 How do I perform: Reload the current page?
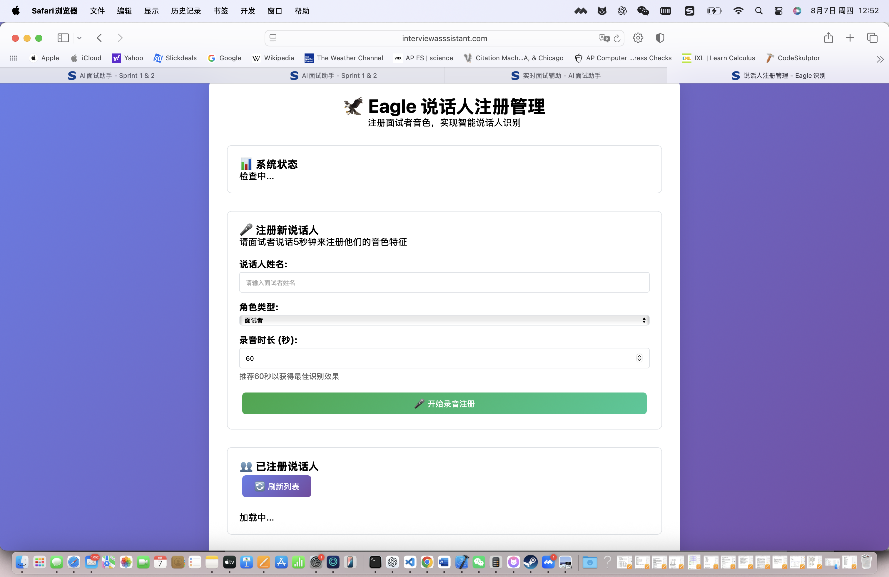pos(617,38)
